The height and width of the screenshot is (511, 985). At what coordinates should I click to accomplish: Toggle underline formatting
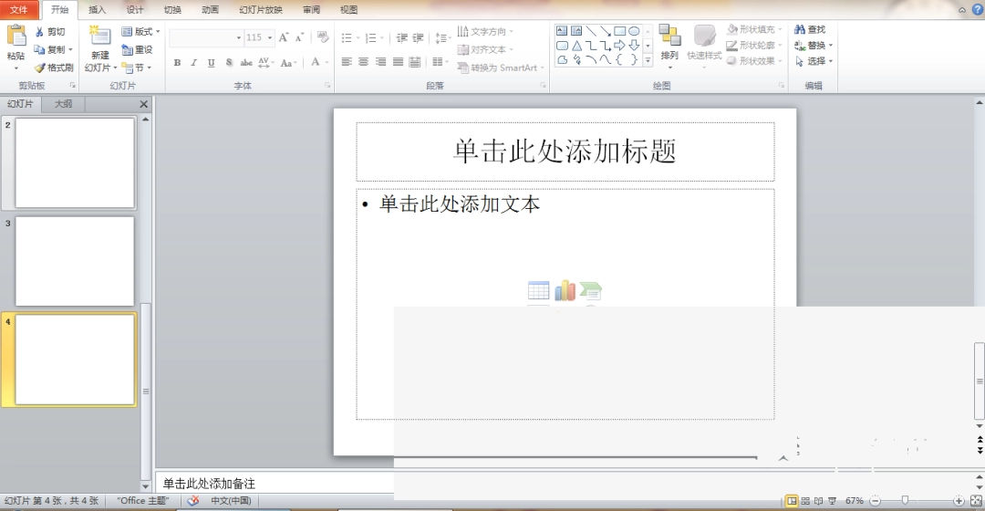click(x=211, y=62)
